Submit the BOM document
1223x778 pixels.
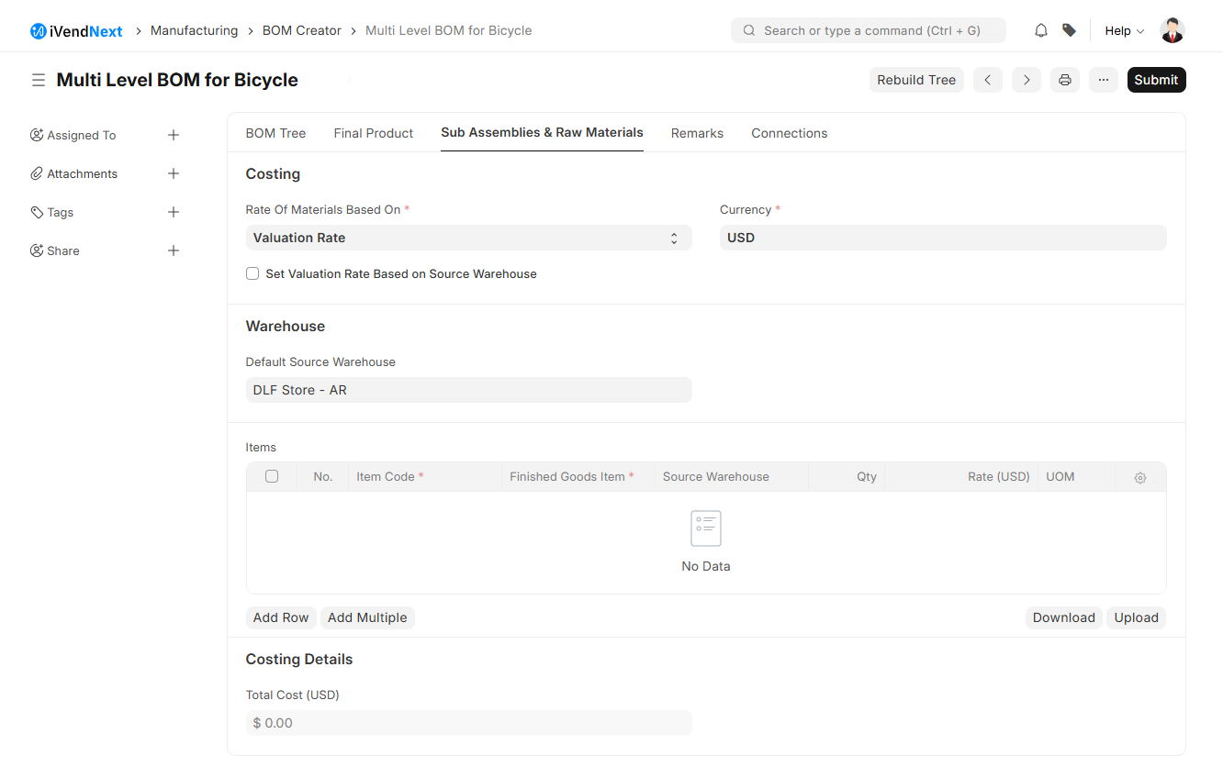[x=1156, y=80]
